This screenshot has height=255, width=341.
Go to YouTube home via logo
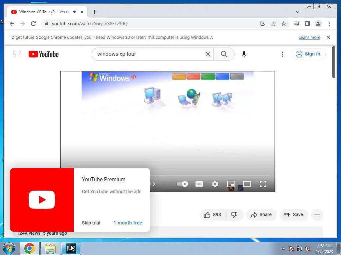(44, 54)
